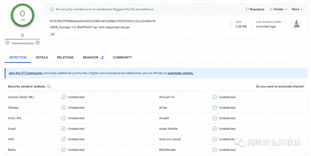The height and width of the screenshot is (156, 311).
Task: Click the Antiy-AVL vendor name
Action: pyautogui.click(x=15, y=118)
